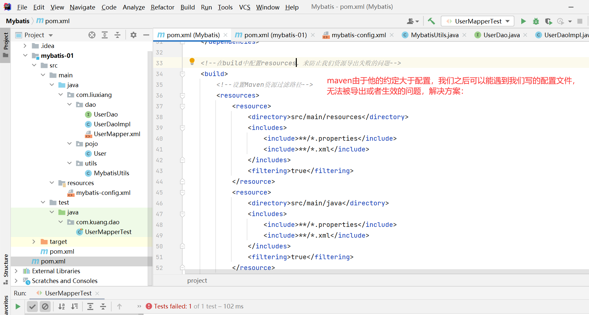Click the profiler run icon
Screen dimensions: 589x315
(561, 21)
